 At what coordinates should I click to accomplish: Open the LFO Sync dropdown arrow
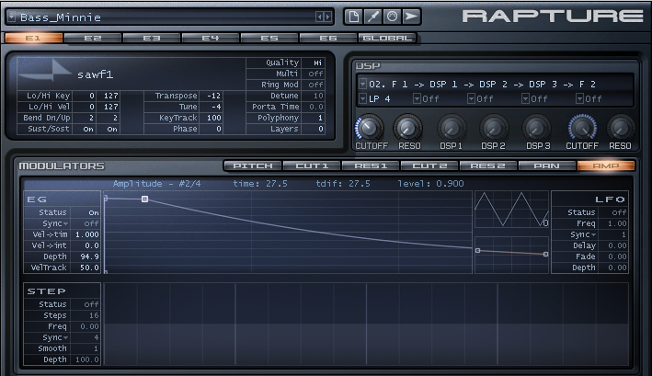(x=594, y=234)
